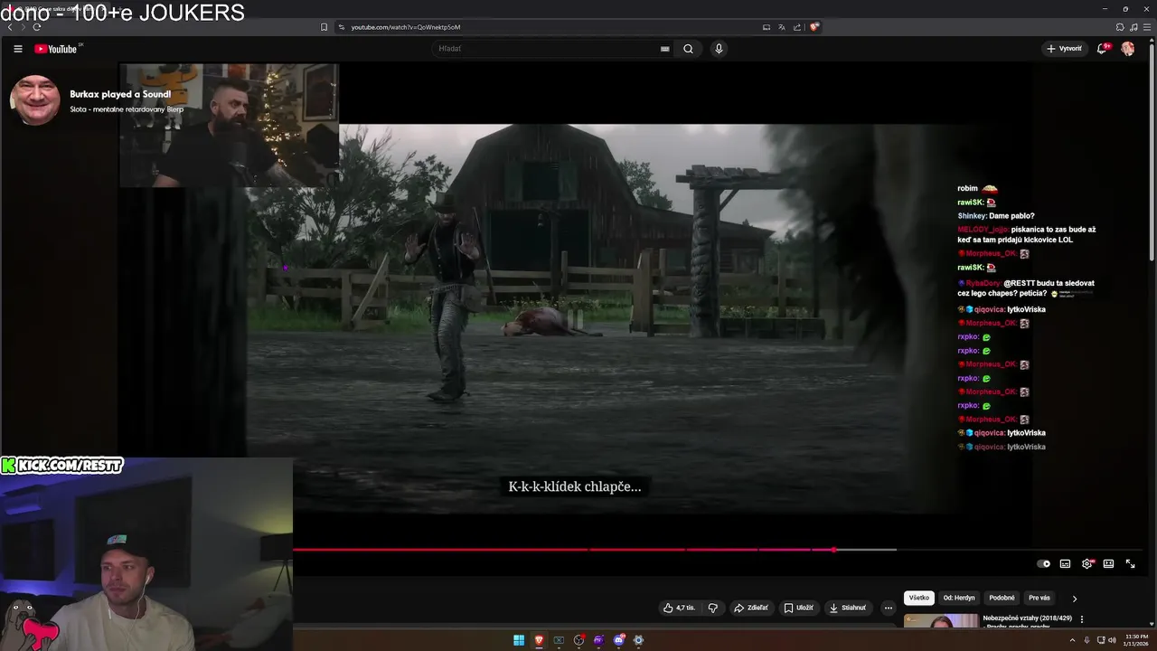Open the browser main menu
The height and width of the screenshot is (651, 1157).
(x=1147, y=27)
